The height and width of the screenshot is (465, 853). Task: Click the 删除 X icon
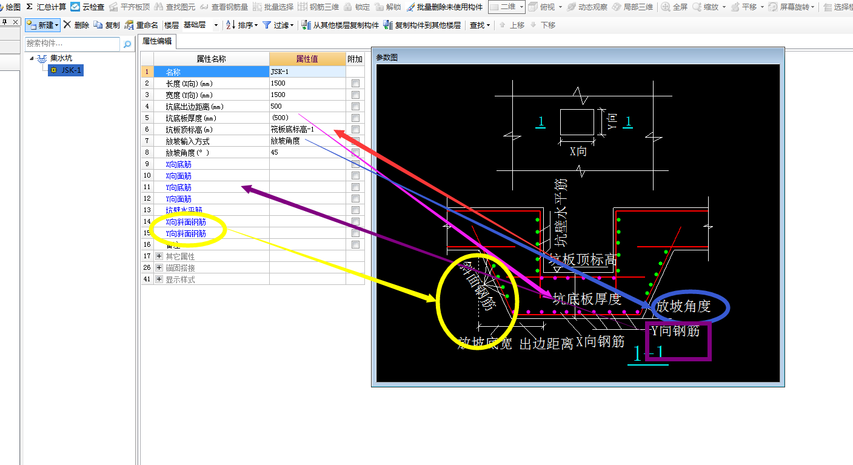[67, 25]
